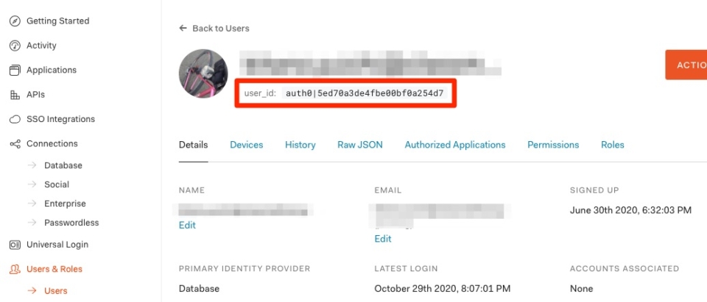Click the Applications window icon

[14, 71]
